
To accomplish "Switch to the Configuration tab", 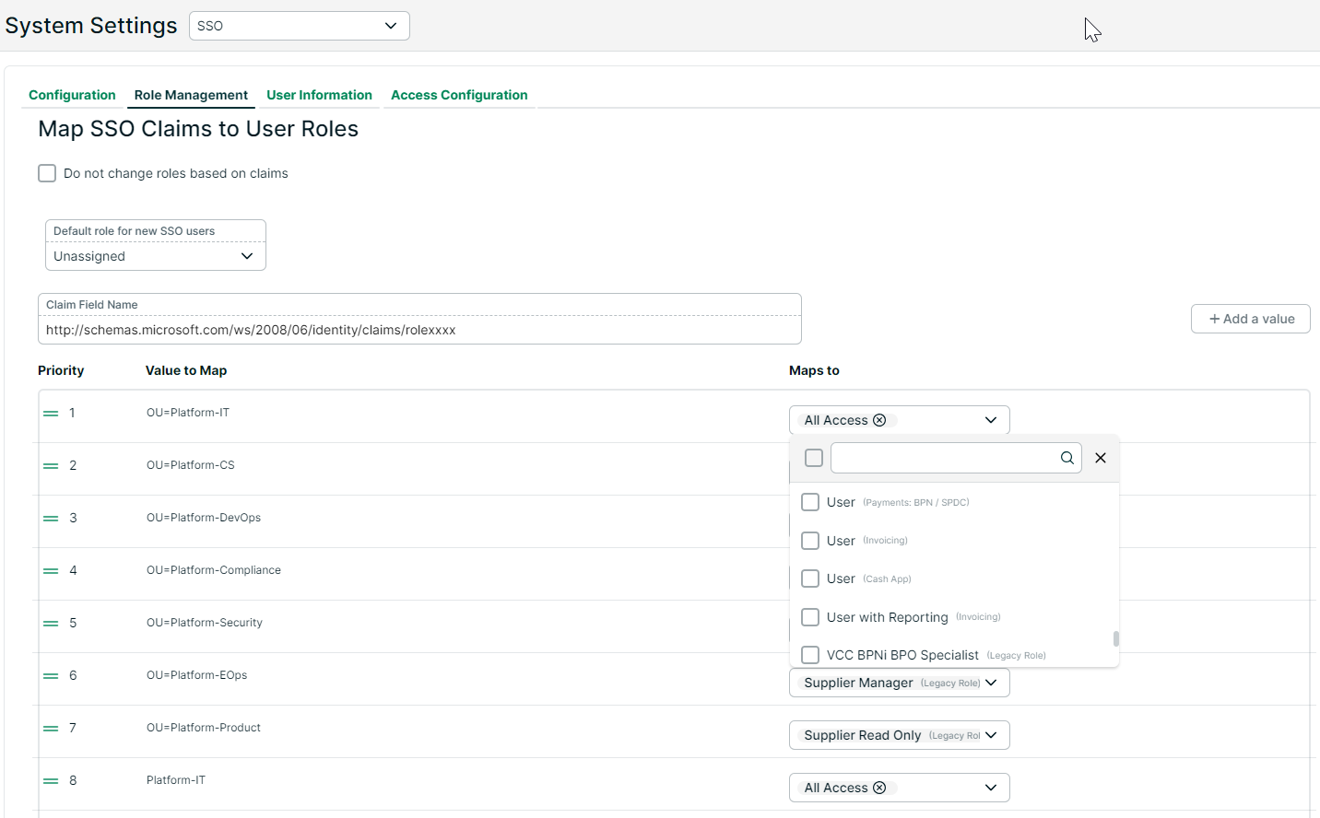I will [72, 95].
